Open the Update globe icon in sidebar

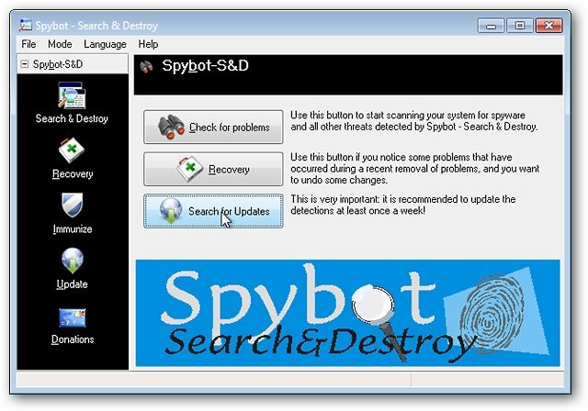click(x=72, y=261)
